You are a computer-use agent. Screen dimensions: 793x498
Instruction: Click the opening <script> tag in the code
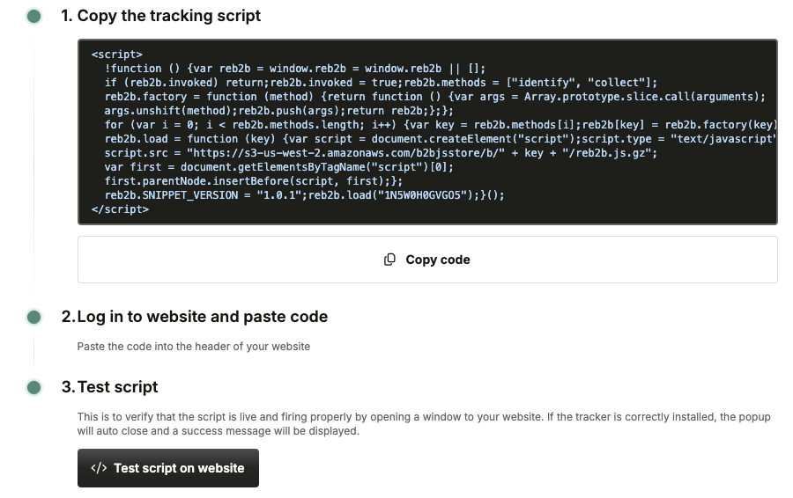click(x=116, y=55)
